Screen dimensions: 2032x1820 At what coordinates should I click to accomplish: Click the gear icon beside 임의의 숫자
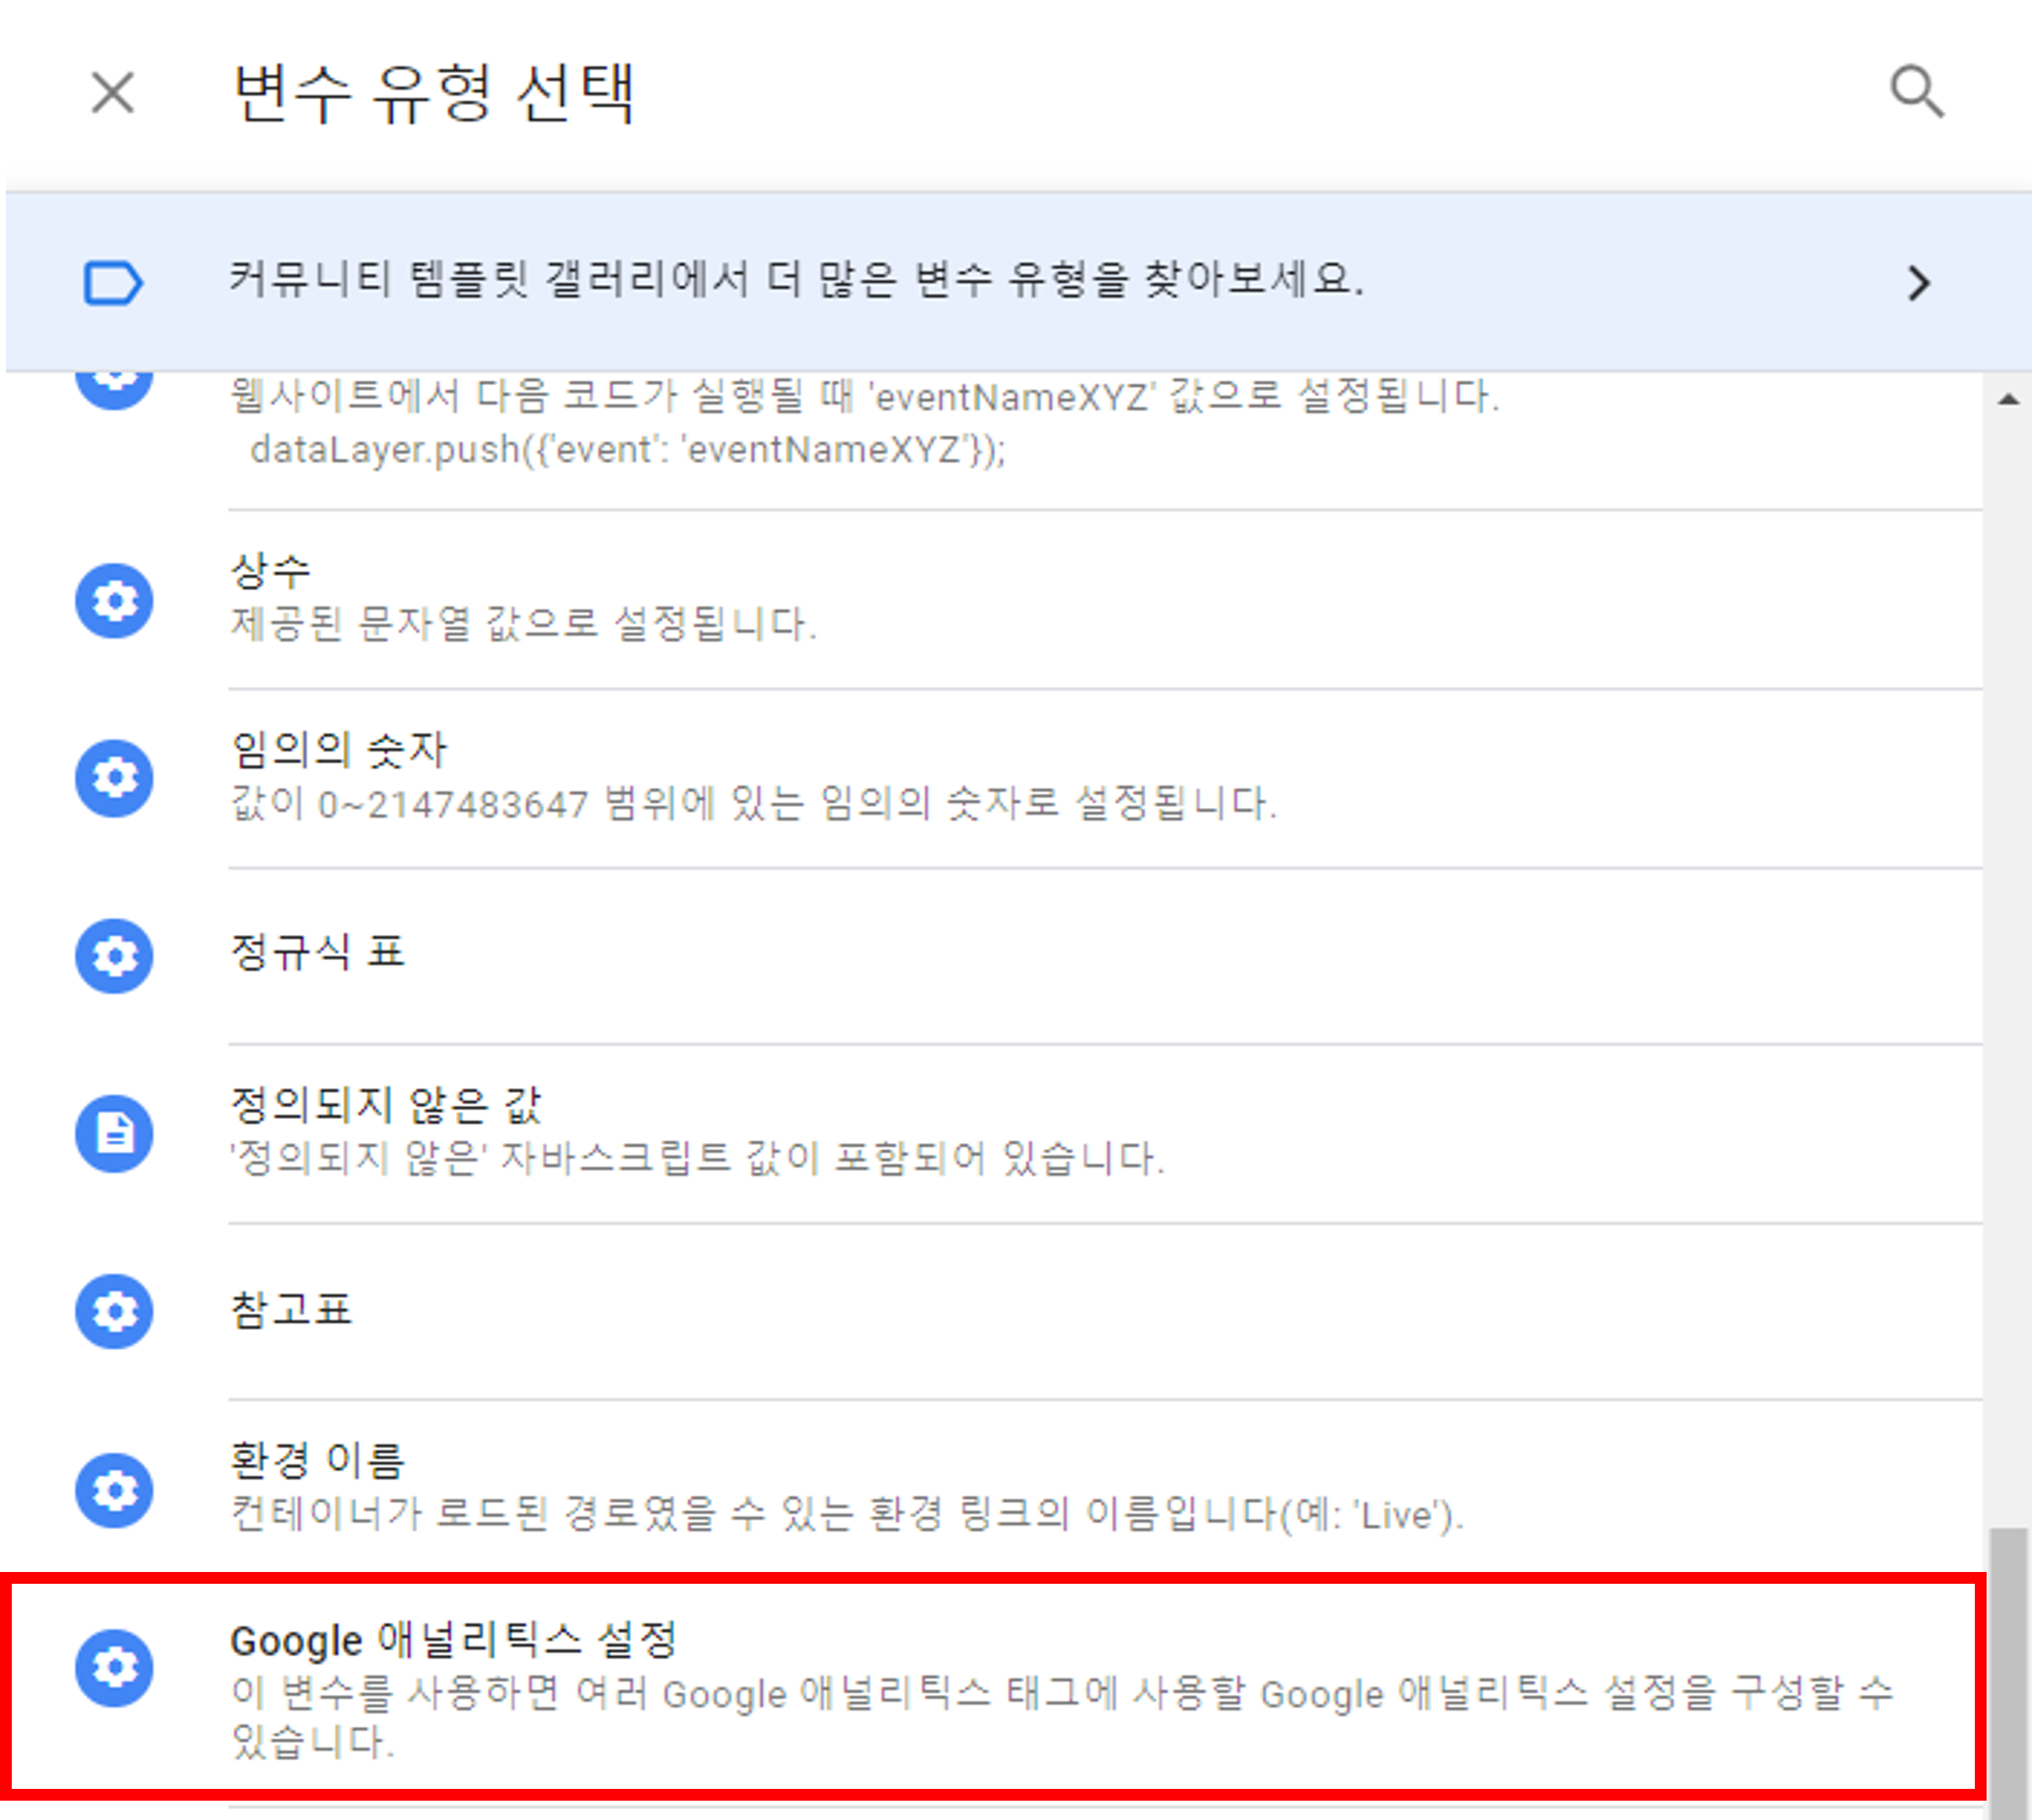115,778
